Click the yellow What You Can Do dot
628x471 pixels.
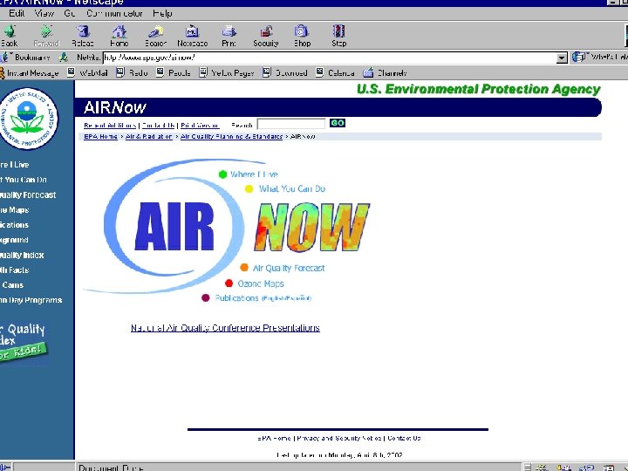(249, 188)
